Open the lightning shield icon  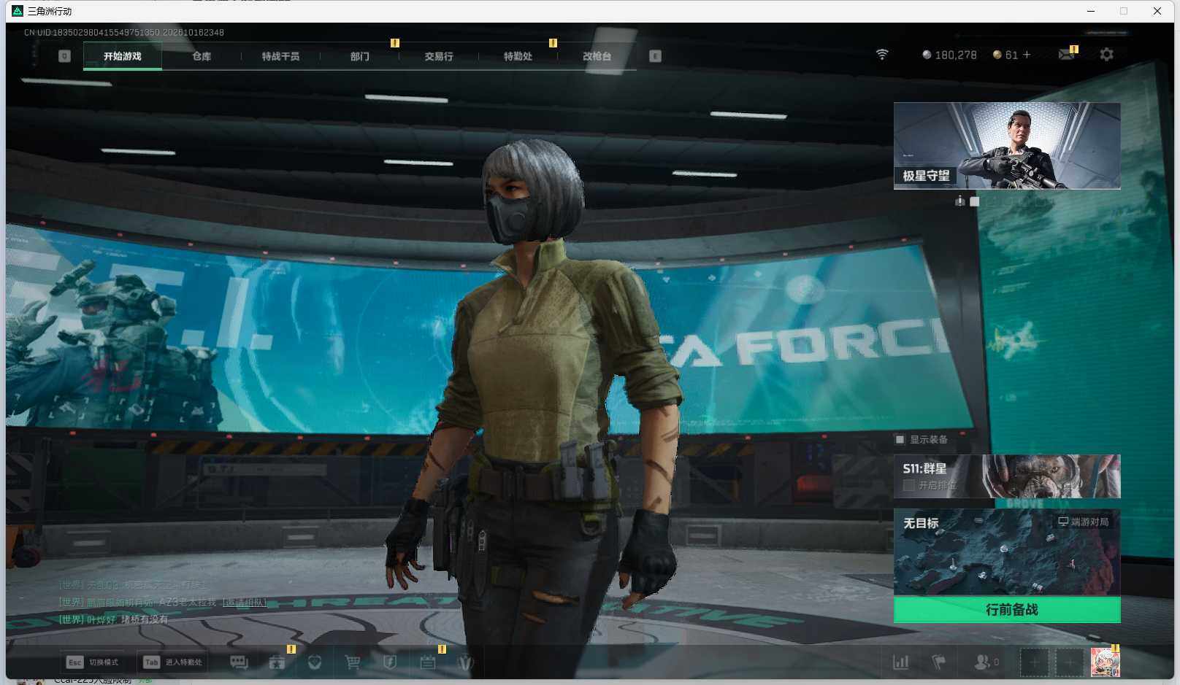tap(390, 662)
